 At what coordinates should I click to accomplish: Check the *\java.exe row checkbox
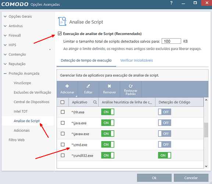pyautogui.click(x=62, y=123)
